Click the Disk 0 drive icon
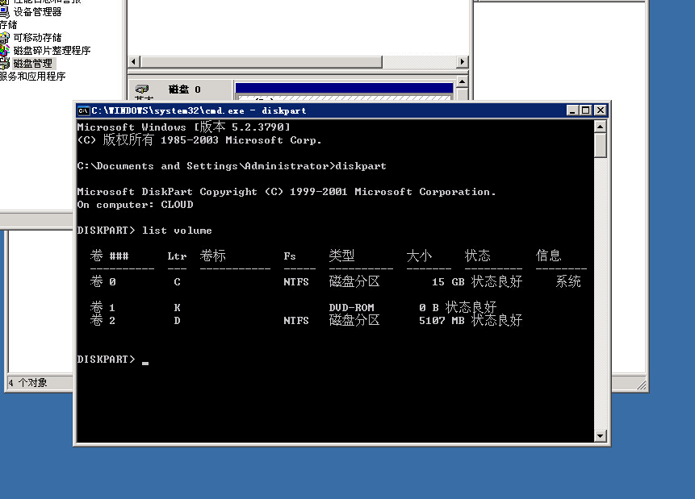The image size is (695, 499). click(142, 89)
